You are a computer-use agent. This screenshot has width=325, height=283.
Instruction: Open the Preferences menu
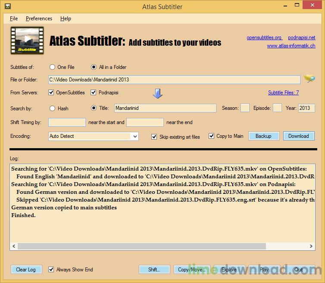39,19
